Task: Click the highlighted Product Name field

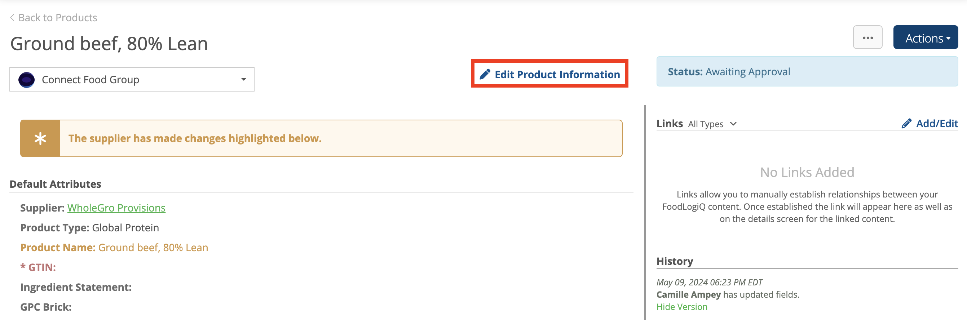Action: (x=114, y=248)
